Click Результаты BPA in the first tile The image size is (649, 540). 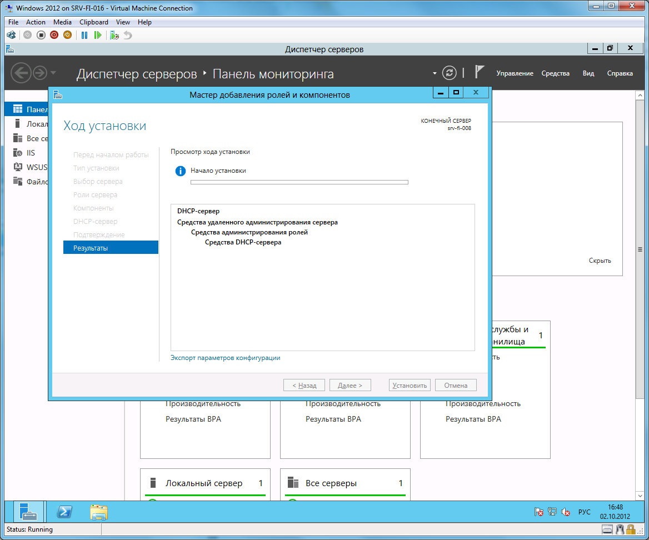[193, 419]
